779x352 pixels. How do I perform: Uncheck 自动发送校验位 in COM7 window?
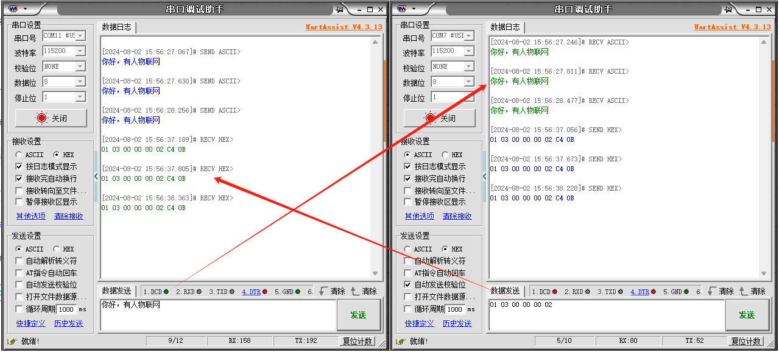[x=409, y=284]
